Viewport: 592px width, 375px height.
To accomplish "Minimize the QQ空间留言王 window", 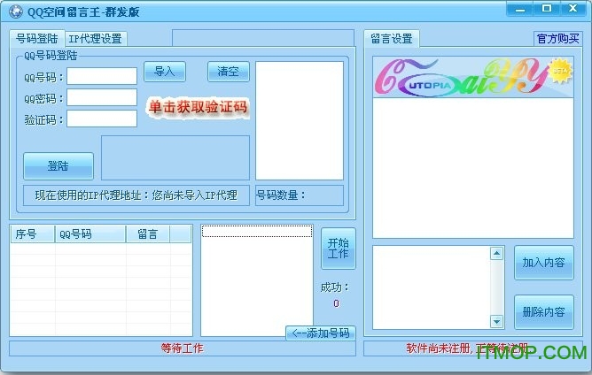I will [x=520, y=9].
